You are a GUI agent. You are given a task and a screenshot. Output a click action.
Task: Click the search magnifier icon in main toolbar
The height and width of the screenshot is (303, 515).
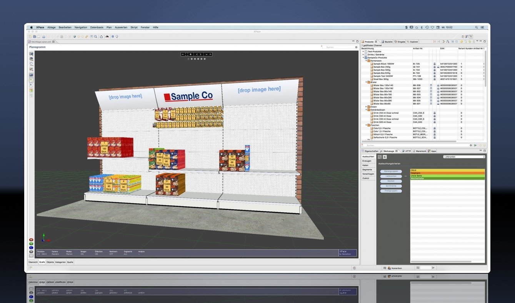pos(96,37)
